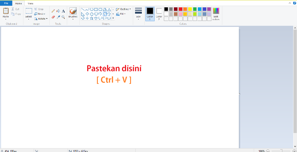Screen dimensions: 297x152
Task: Click the canvas right-edge resize handle
Action: point(239,94)
